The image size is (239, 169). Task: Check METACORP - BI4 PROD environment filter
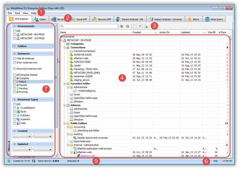click(15, 35)
